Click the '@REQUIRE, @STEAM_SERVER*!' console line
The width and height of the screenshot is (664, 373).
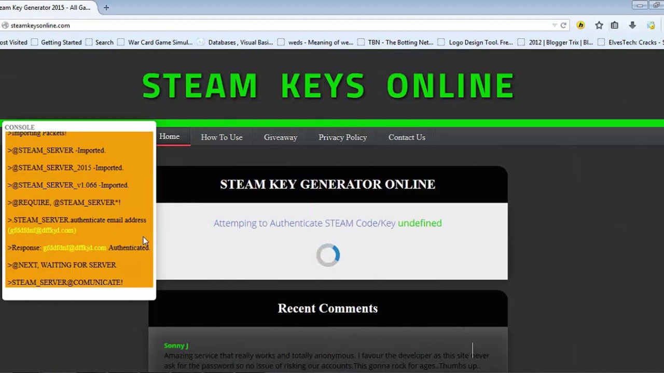(64, 203)
